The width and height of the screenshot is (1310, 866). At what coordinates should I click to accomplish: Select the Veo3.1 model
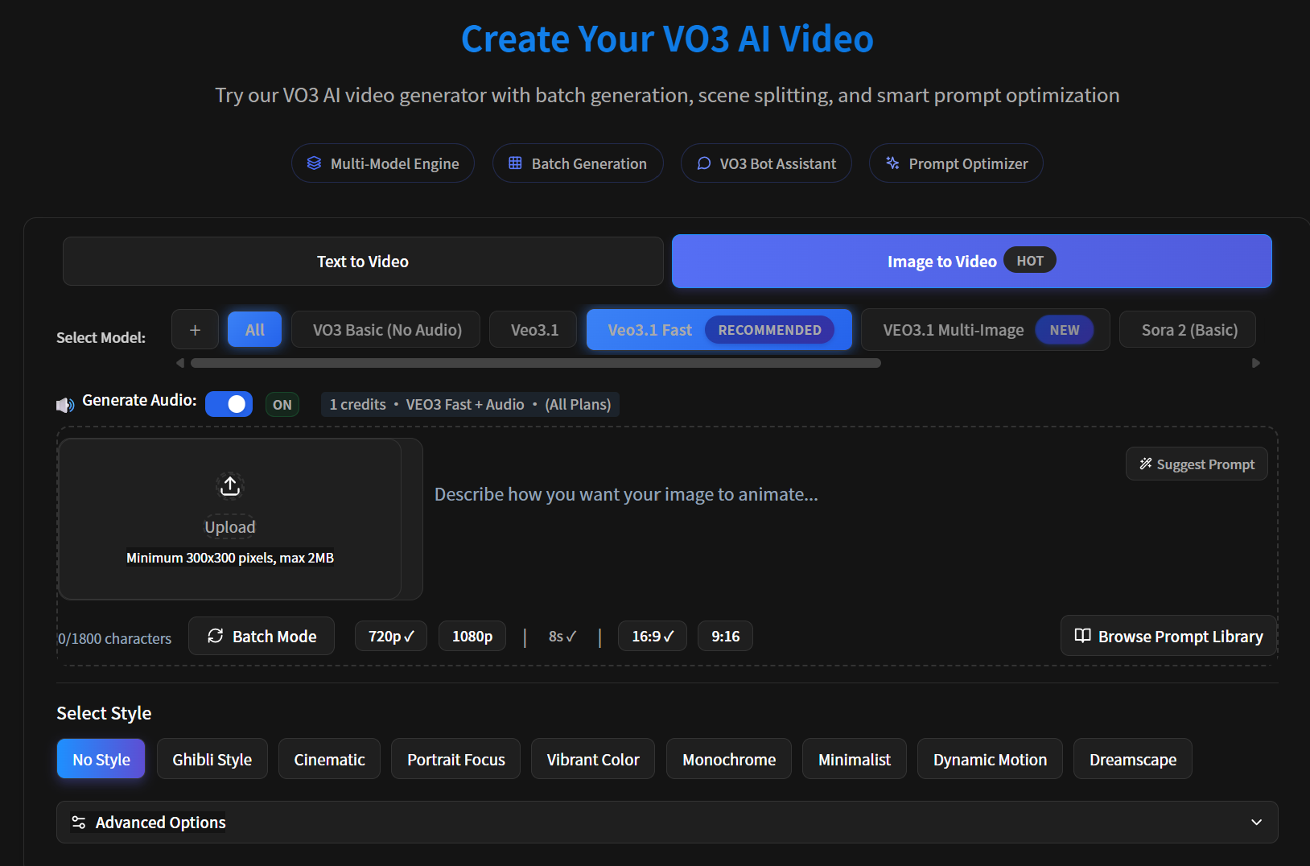[x=533, y=330]
